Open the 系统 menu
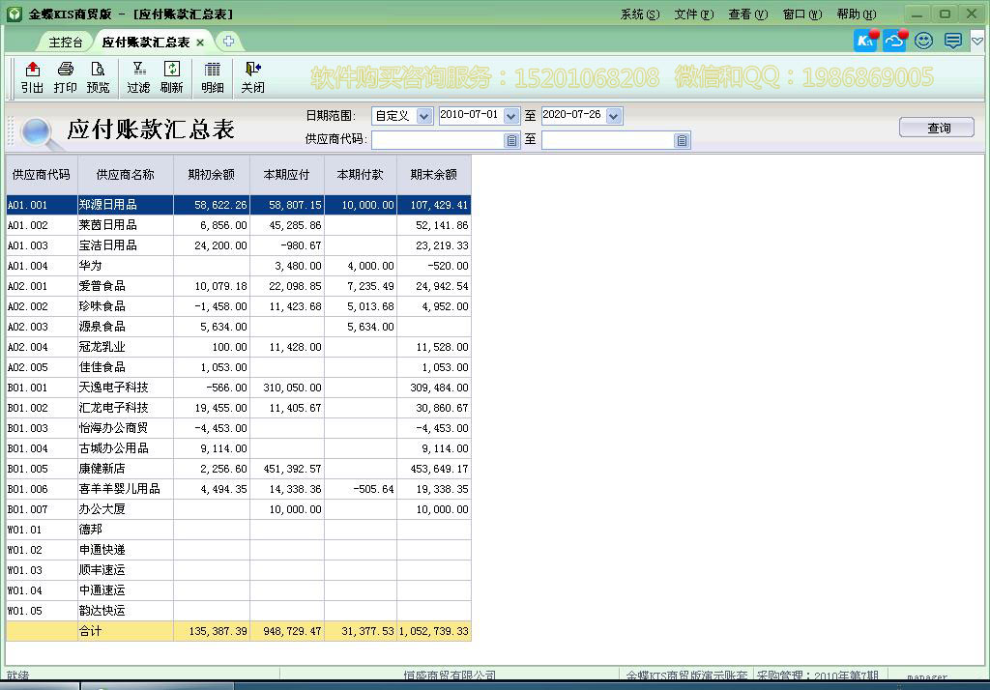 coord(639,14)
